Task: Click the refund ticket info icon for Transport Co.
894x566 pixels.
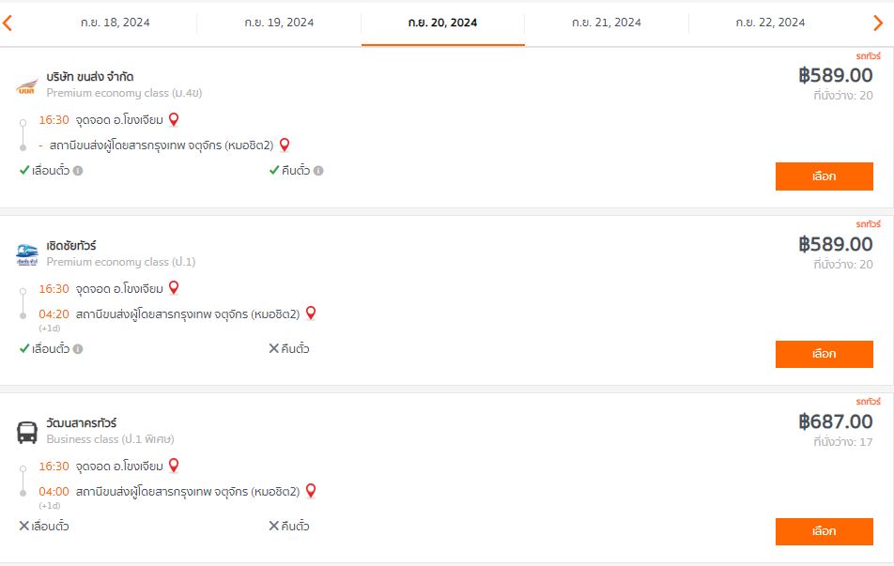Action: point(318,171)
